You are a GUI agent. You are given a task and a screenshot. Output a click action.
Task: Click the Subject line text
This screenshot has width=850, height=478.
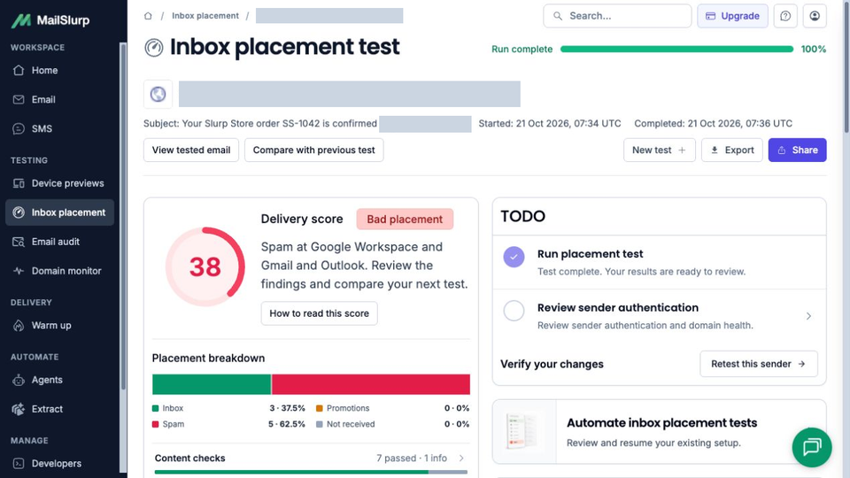coord(260,124)
